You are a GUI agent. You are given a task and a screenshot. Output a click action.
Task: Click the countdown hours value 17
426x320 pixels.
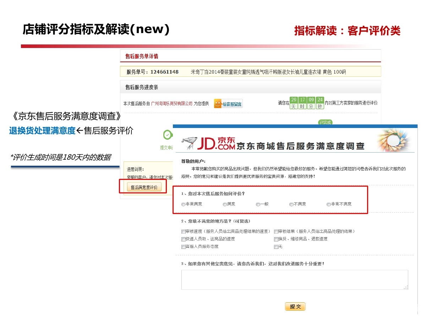pyautogui.click(x=302, y=100)
